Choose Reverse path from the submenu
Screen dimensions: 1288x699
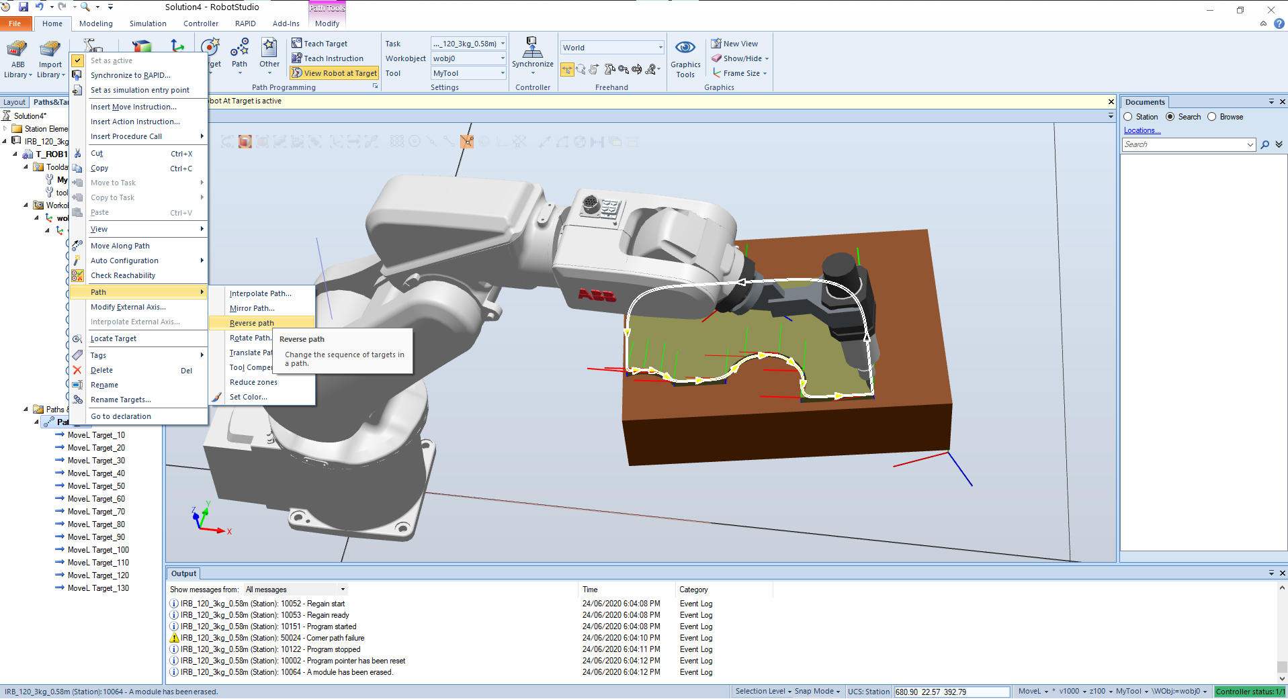coord(252,323)
